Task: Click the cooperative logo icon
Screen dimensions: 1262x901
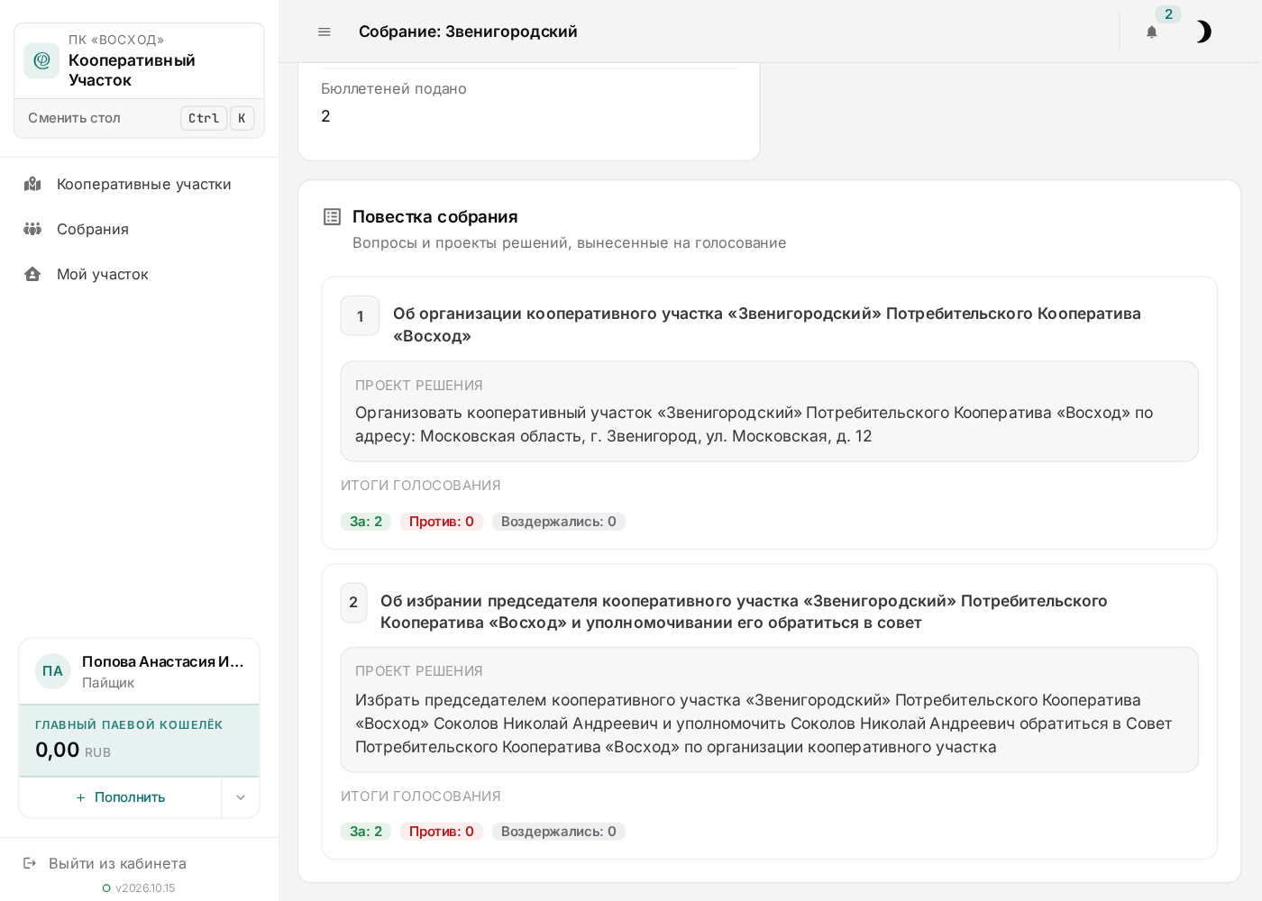Action: point(41,60)
